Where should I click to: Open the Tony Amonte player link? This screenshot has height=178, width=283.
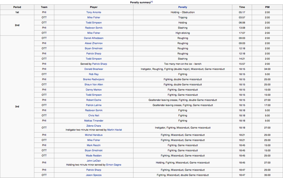point(94,12)
